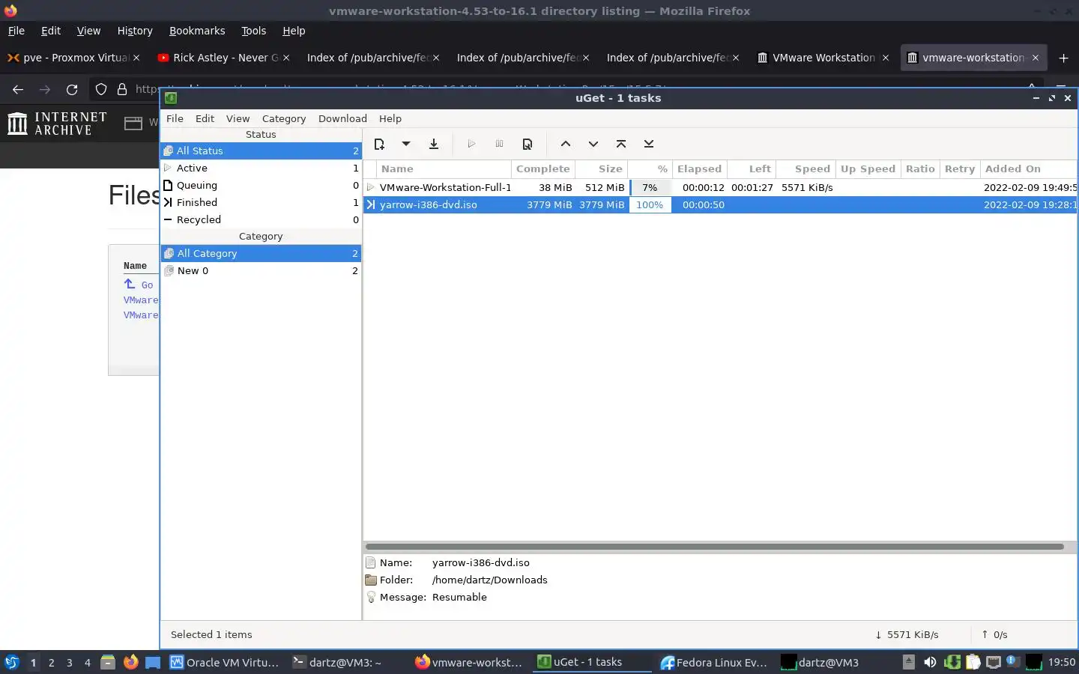The height and width of the screenshot is (674, 1079).
Task: Click the volume speaker icon in system tray
Action: (x=930, y=662)
